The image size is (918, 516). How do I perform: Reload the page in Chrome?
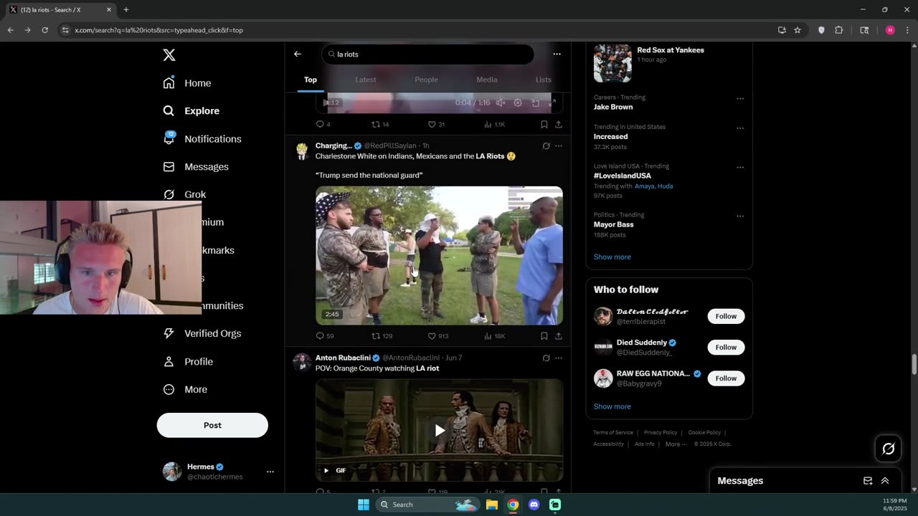click(44, 30)
